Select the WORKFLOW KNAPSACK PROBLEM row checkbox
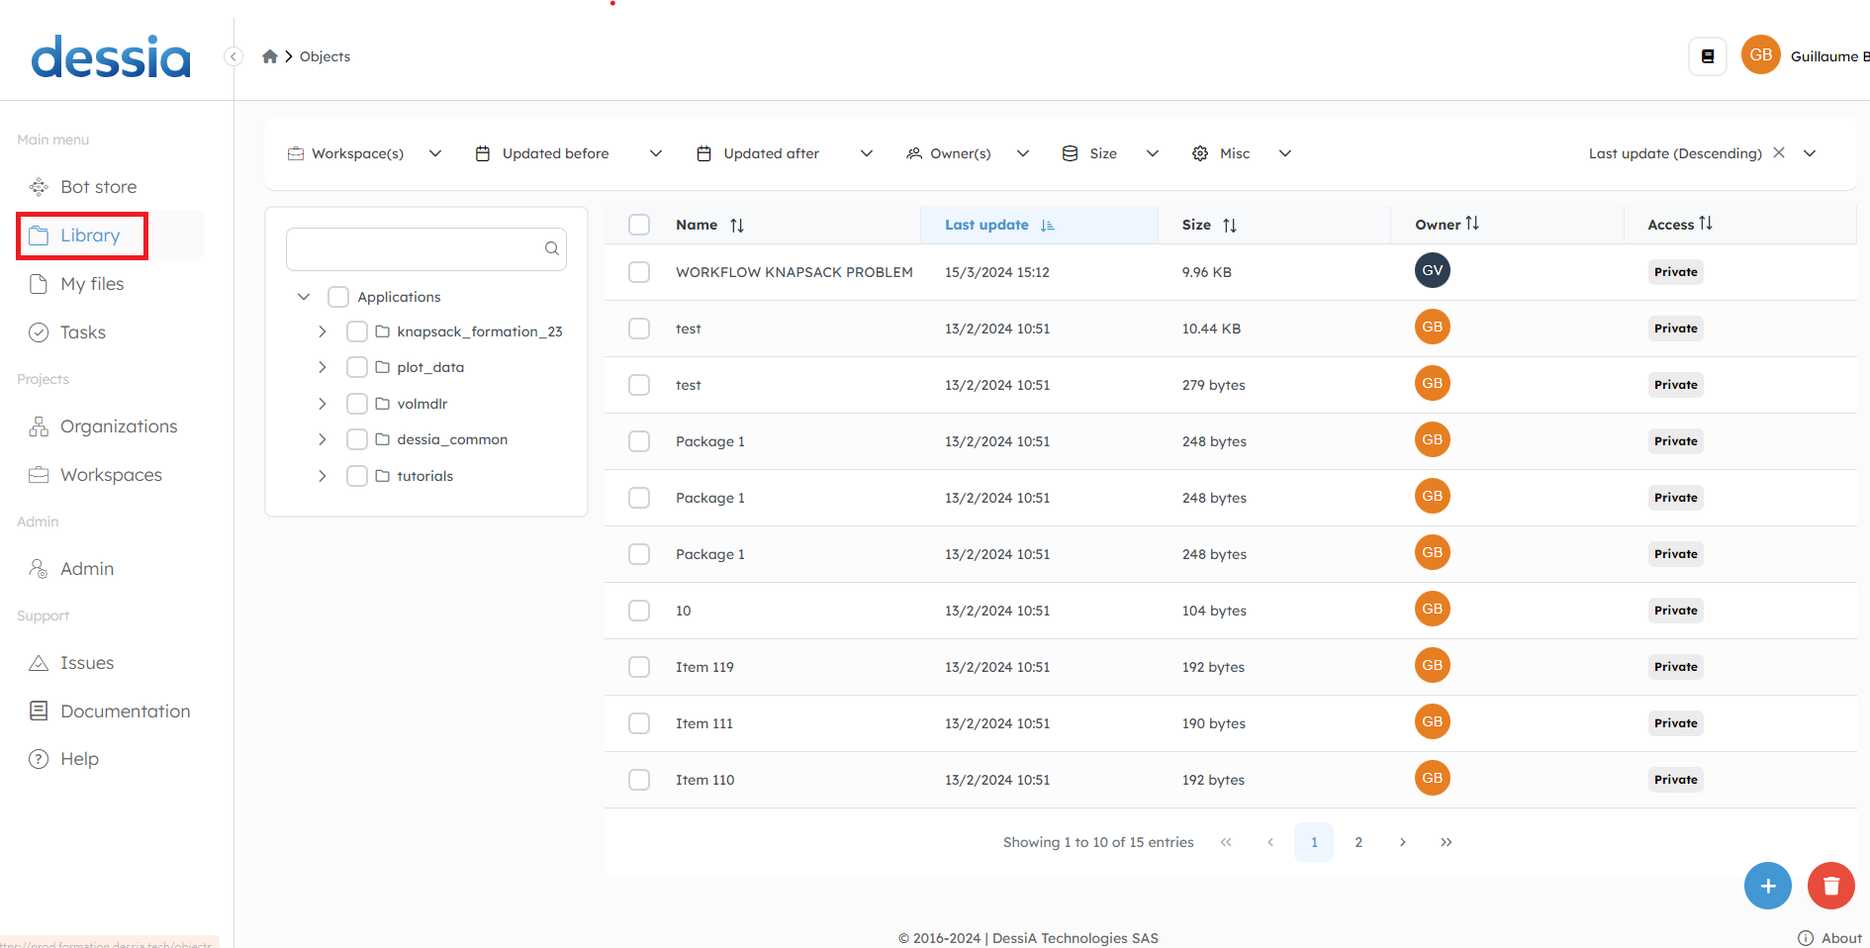 pyautogui.click(x=639, y=272)
